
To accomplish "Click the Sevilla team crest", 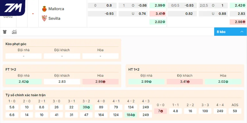I will coord(44,18).
